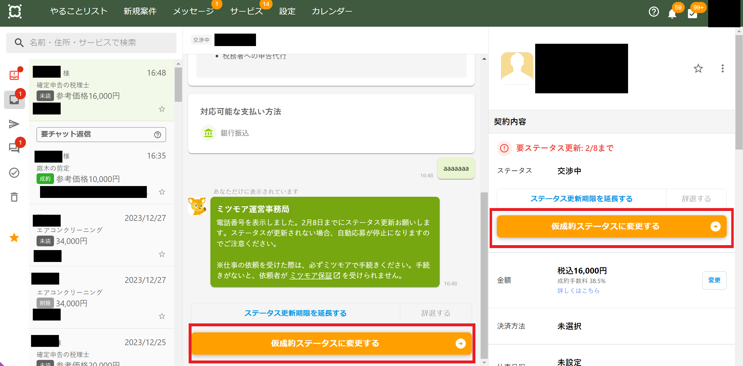This screenshot has height=366, width=743.
Task: Click 要ステータス更新: 2/8まで text
Action: click(x=565, y=148)
